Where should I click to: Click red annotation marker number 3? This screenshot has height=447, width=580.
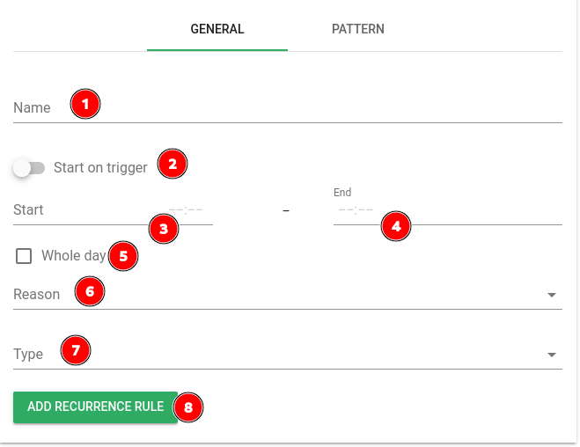(164, 229)
